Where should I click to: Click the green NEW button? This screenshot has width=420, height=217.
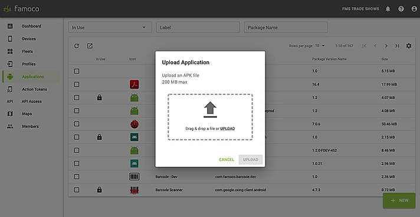pos(399,200)
